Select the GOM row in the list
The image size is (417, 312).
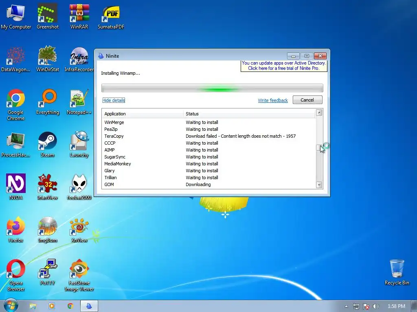pyautogui.click(x=209, y=184)
